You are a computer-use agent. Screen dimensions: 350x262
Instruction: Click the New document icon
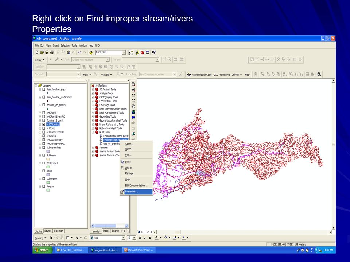point(37,52)
